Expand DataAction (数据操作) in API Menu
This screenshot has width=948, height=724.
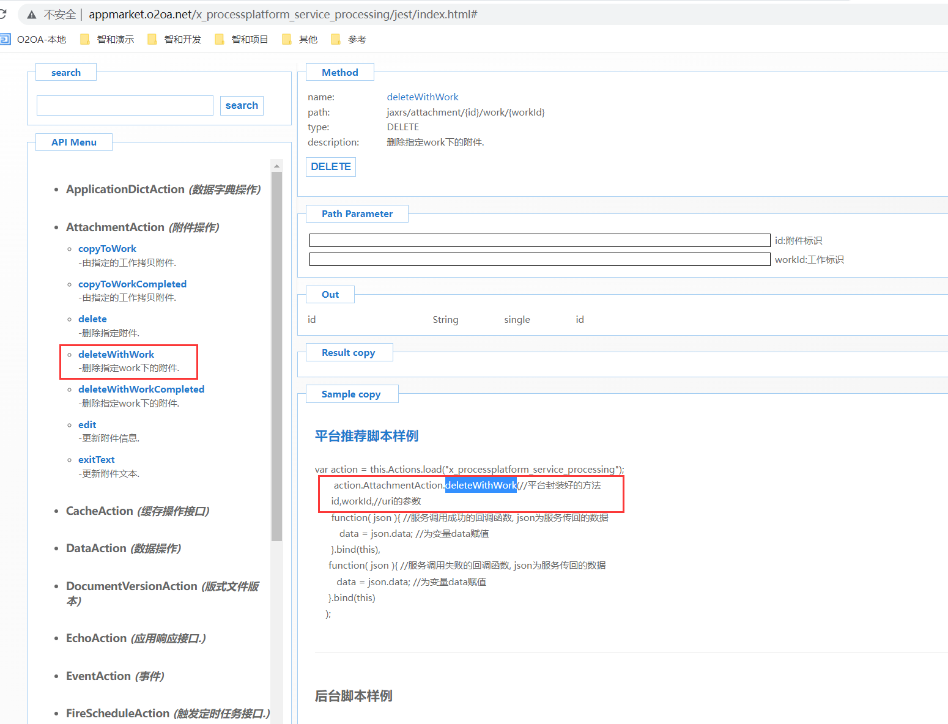(x=124, y=549)
